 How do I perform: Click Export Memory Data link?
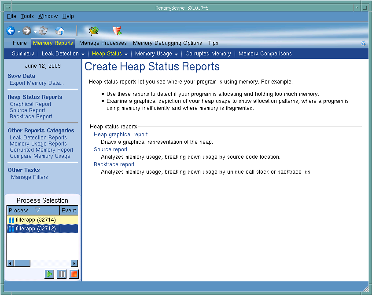pyautogui.click(x=37, y=83)
